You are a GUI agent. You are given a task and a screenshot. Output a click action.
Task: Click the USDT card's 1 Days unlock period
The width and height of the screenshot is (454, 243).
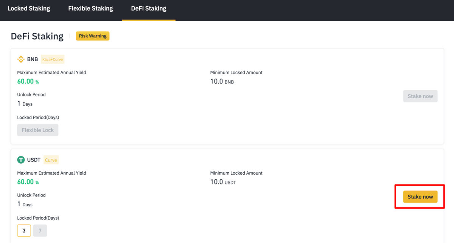[x=25, y=204]
